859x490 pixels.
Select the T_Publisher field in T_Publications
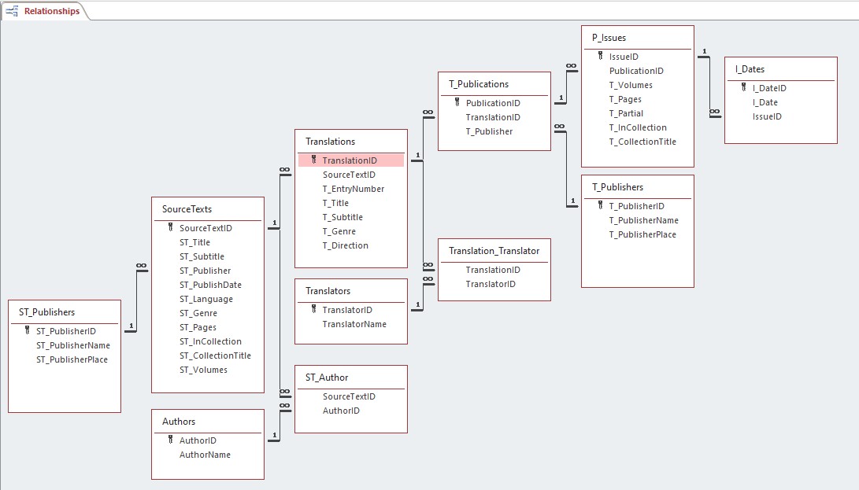click(x=489, y=131)
